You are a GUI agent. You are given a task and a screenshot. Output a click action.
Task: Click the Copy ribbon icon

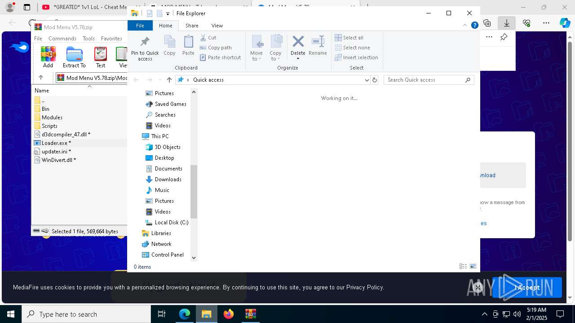[169, 46]
